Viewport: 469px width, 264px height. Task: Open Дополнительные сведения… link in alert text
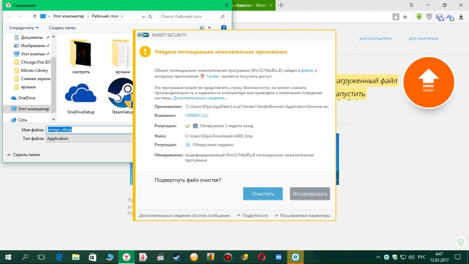click(x=200, y=98)
